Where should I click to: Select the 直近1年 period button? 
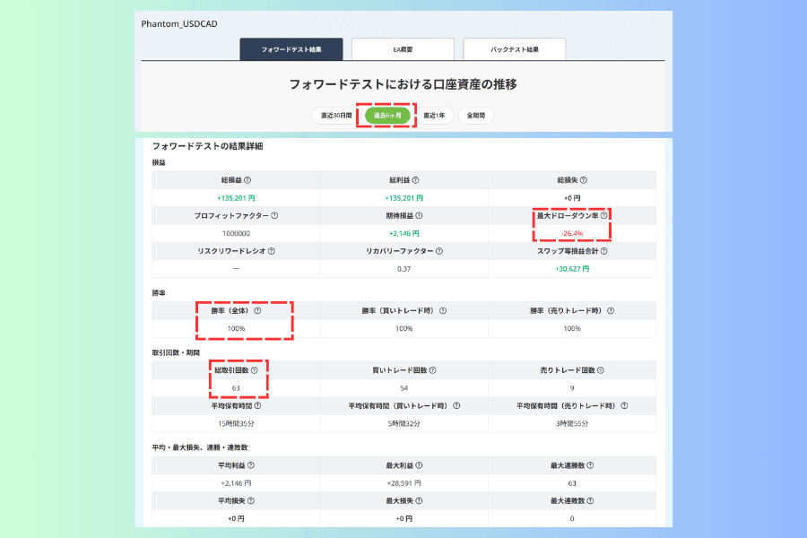click(x=434, y=116)
